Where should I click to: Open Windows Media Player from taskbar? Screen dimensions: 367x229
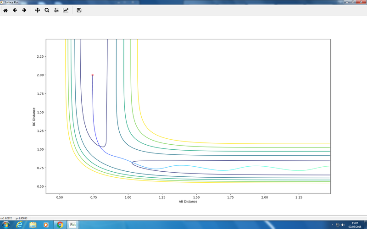46,224
